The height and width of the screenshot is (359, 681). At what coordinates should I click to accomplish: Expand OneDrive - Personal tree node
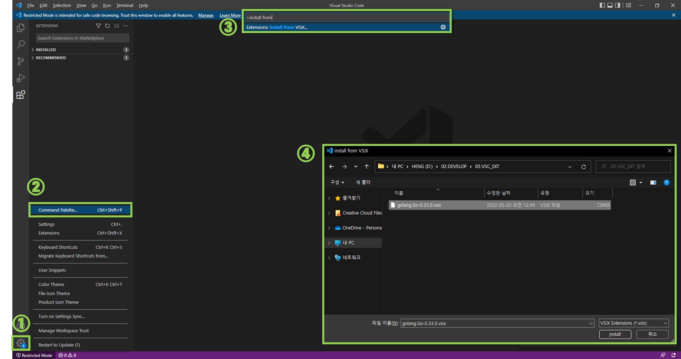(x=329, y=228)
